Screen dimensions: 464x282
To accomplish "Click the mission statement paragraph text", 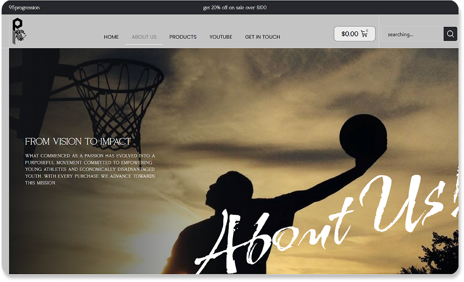I will [x=90, y=169].
